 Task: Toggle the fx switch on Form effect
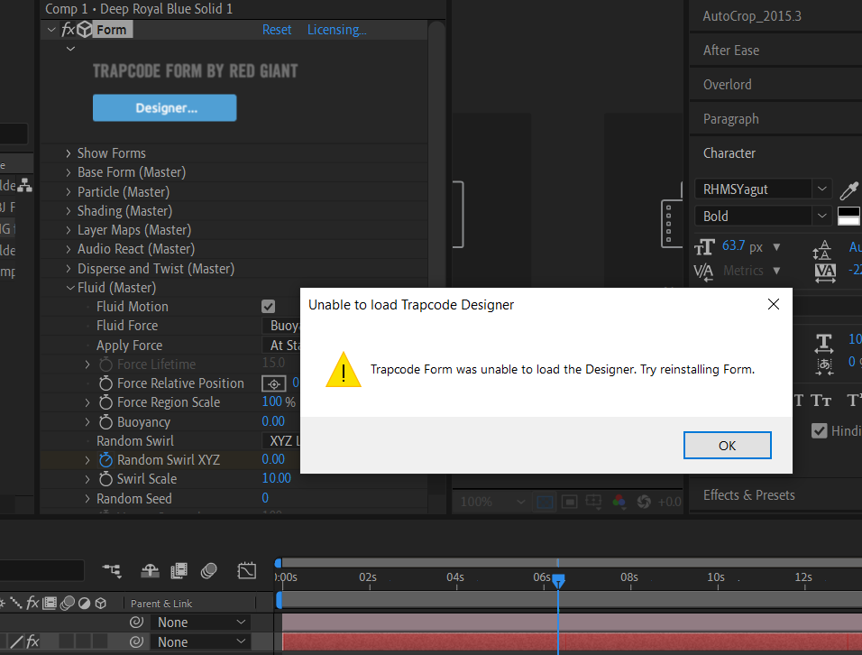pos(68,30)
